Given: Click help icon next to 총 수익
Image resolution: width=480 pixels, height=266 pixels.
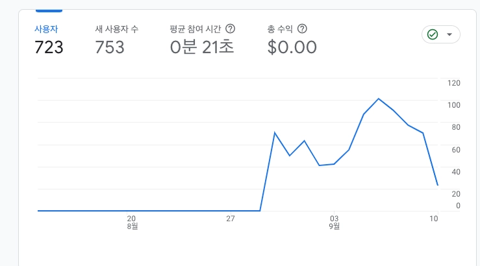Looking at the screenshot, I should click(x=301, y=29).
